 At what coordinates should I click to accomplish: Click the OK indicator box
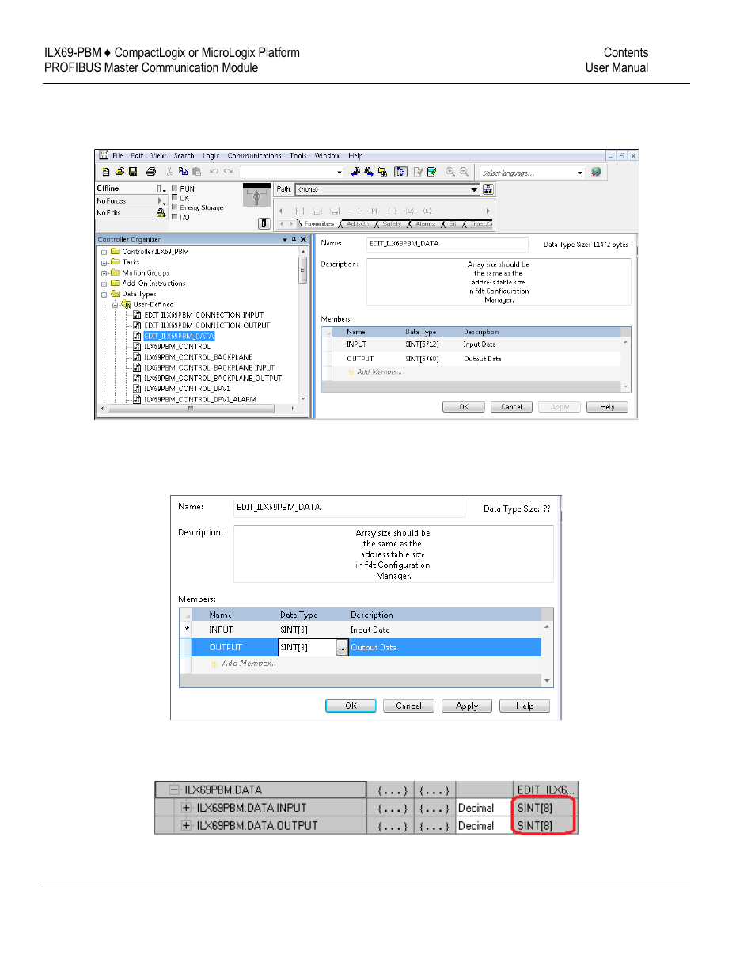(x=174, y=198)
